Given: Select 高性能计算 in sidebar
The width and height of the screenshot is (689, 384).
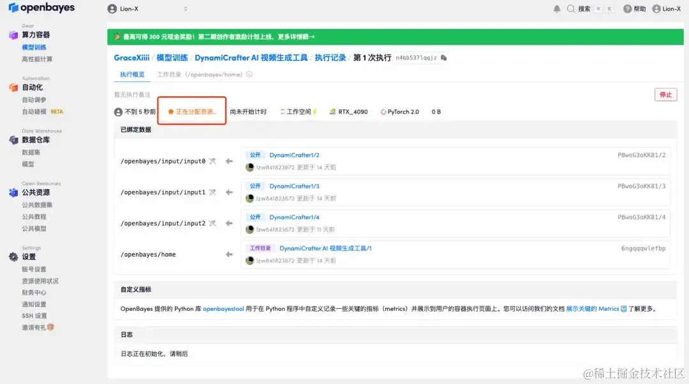Looking at the screenshot, I should coord(37,59).
